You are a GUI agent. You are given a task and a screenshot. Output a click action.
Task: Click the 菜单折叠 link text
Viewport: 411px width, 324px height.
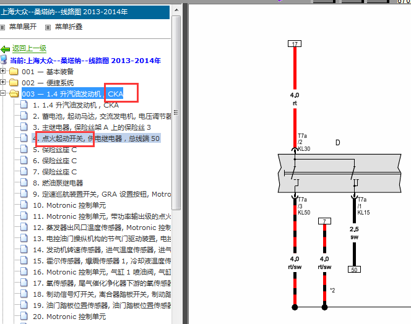(69, 27)
